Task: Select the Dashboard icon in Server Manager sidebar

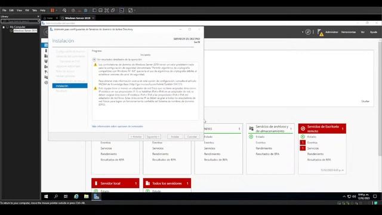Action: click(46, 45)
